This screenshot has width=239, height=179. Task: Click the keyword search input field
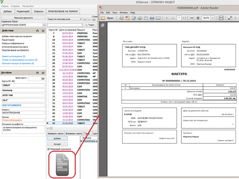(65, 25)
